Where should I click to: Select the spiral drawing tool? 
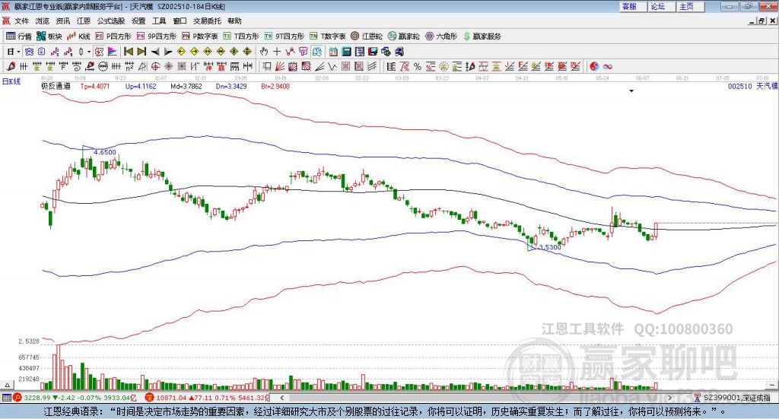[x=76, y=66]
